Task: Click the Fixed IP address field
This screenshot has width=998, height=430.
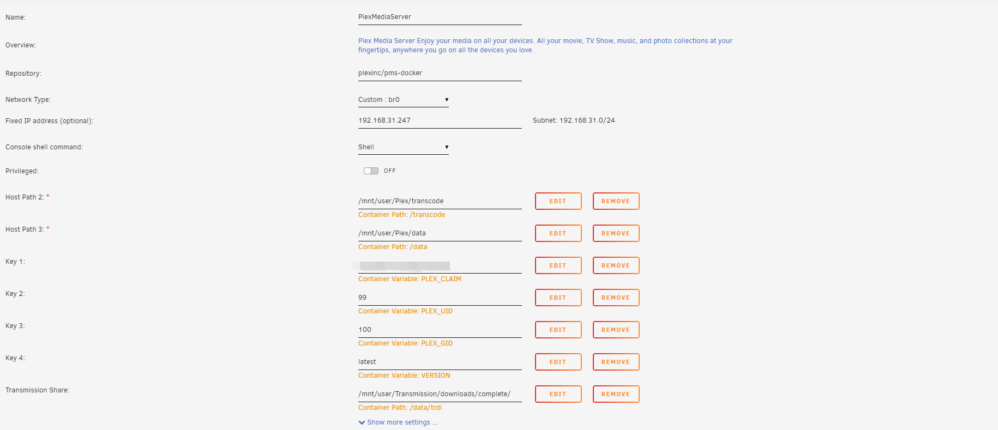Action: point(439,121)
